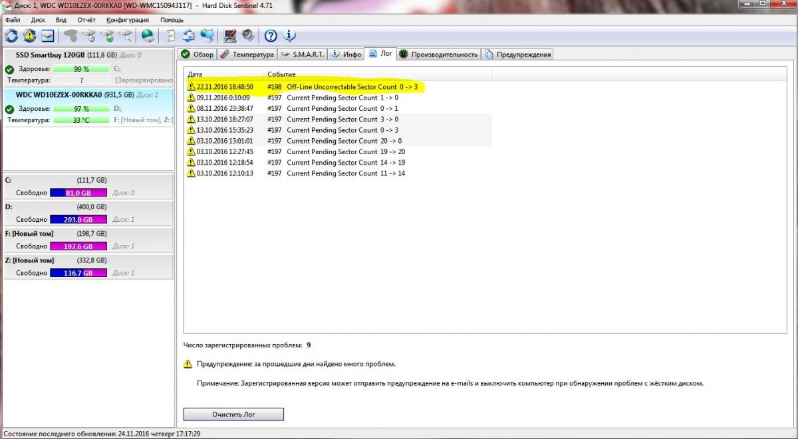
Task: Select log entry dated 08.11.2016 23:38:47
Action: tap(338, 108)
